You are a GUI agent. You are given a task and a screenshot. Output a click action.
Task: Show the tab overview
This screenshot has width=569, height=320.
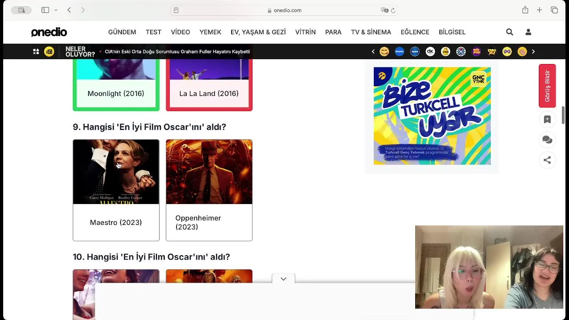tap(554, 10)
